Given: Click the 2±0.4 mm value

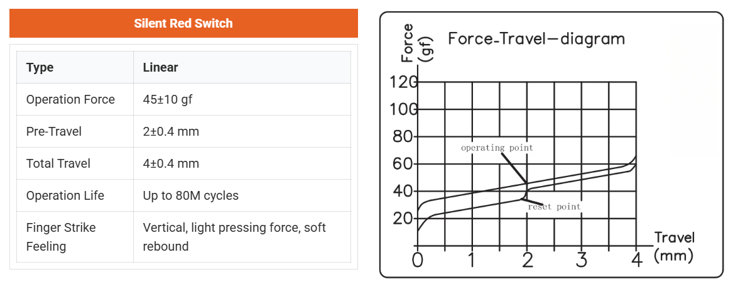Looking at the screenshot, I should [171, 132].
